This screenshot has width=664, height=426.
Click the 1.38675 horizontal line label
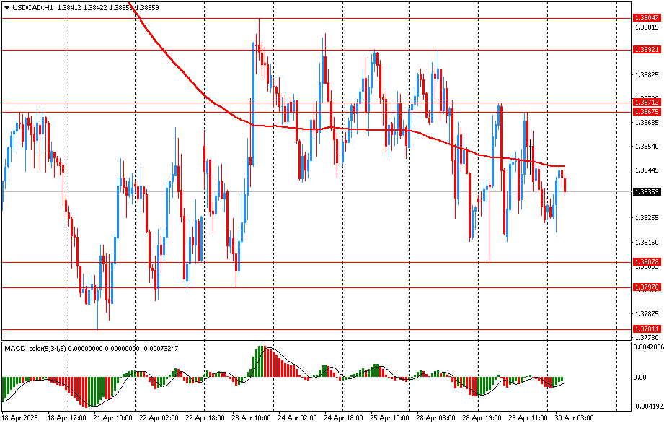645,112
